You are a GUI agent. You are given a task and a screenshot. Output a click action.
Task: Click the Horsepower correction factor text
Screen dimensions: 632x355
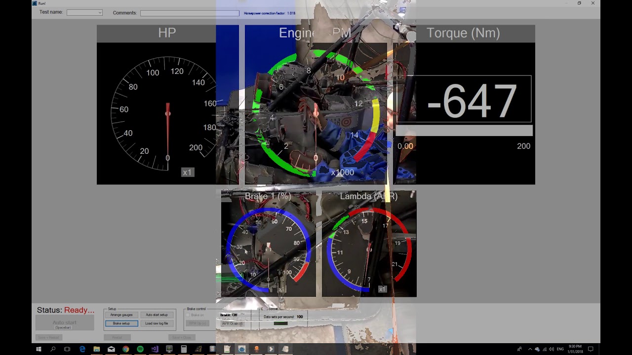pyautogui.click(x=270, y=13)
